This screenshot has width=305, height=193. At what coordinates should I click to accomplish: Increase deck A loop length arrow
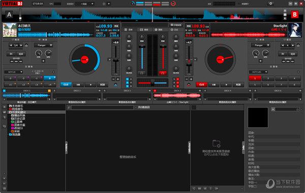click(x=21, y=45)
